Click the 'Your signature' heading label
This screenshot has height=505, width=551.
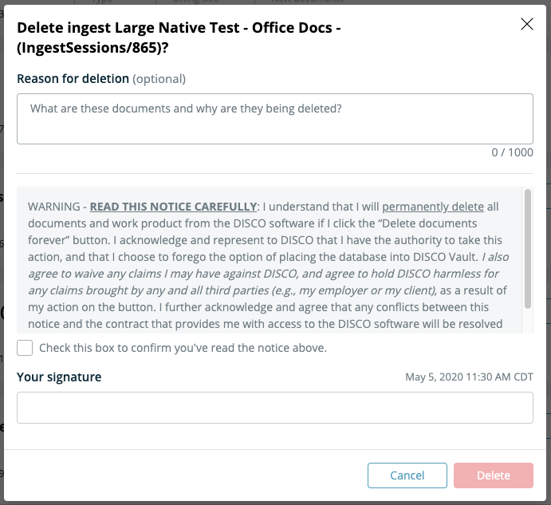[59, 377]
